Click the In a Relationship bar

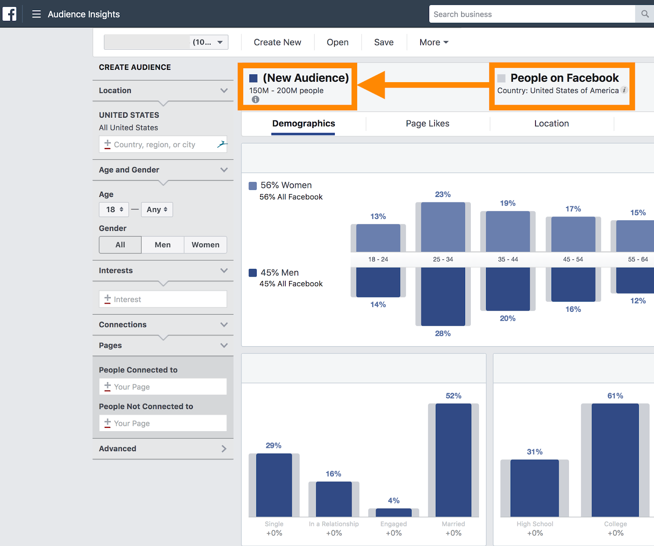point(334,499)
